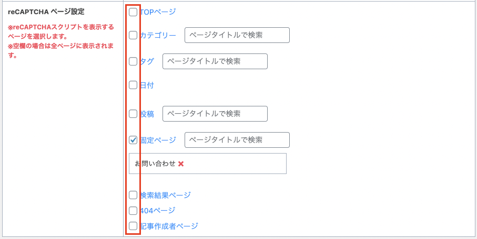
Task: Focus the タグ page title search box
Action: tap(215, 61)
